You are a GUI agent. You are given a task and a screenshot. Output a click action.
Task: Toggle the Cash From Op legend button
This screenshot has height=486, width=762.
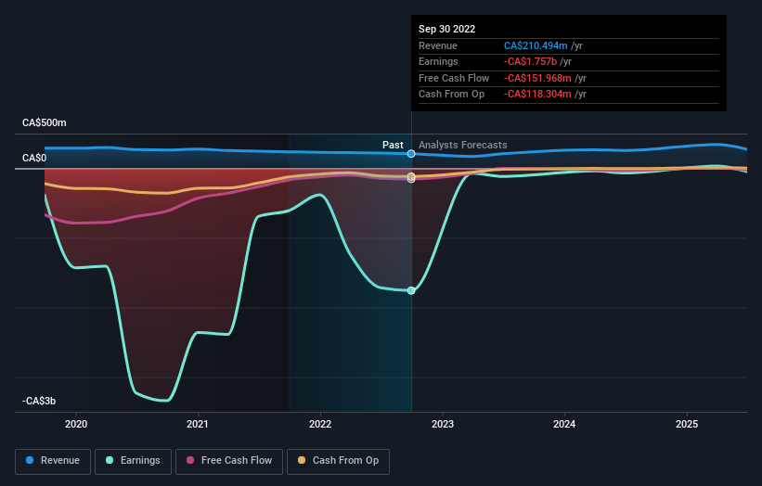click(x=338, y=461)
